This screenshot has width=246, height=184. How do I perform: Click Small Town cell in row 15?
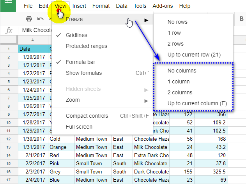[x=93, y=163]
